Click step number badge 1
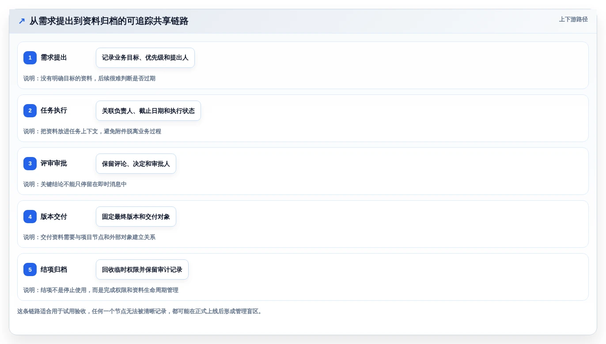Viewport: 606px width, 344px height. (30, 58)
